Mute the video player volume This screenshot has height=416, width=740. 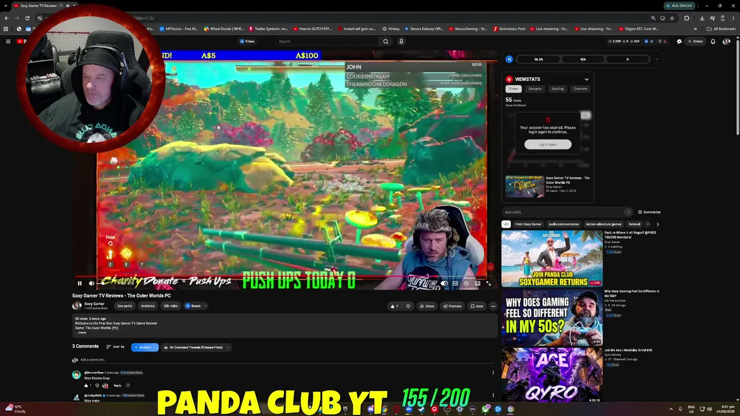pos(91,283)
